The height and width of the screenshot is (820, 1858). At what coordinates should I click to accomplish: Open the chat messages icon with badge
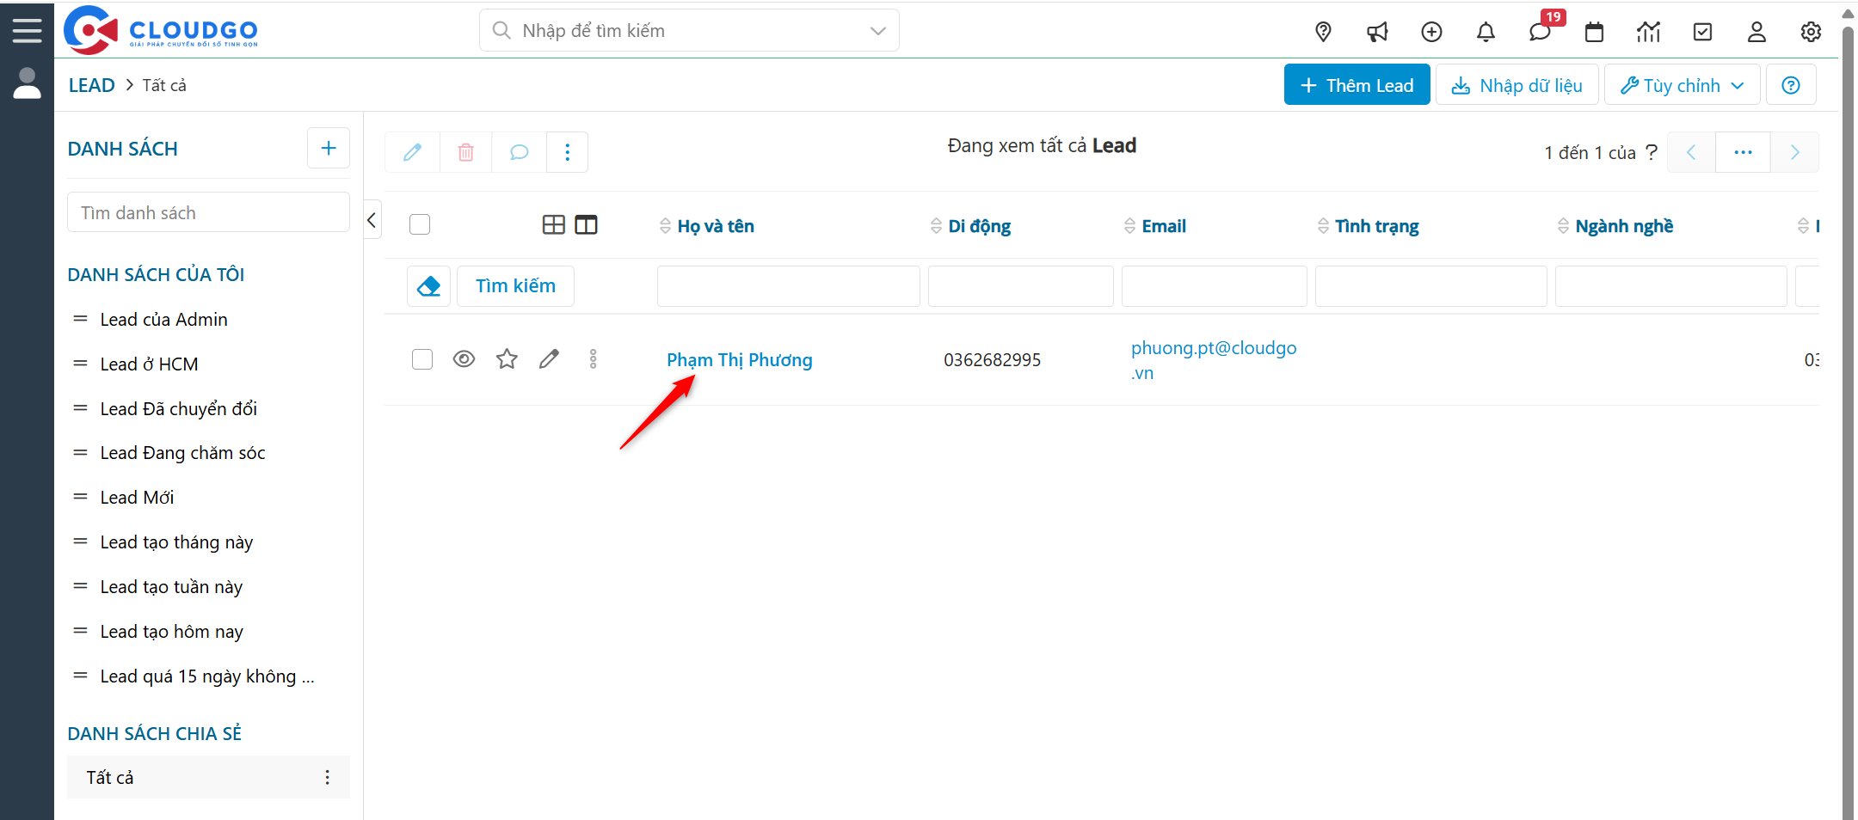click(1540, 33)
